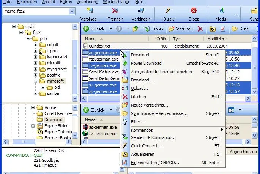
Task: Open remote Zurück history dropdown arrow
Action: click(110, 29)
